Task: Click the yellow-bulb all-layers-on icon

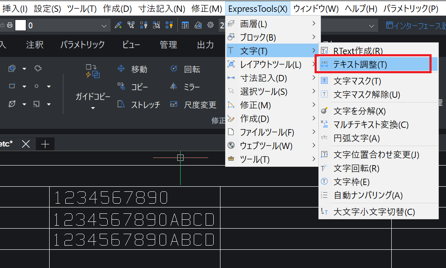Action: [169, 25]
